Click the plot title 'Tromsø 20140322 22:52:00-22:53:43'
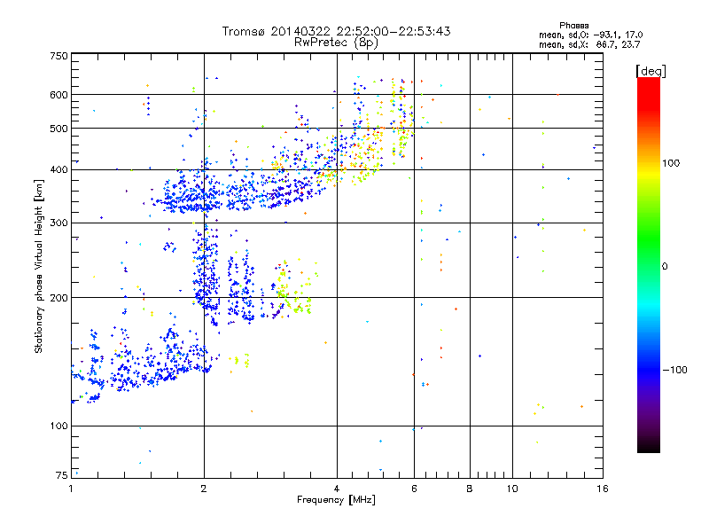The image size is (709, 532). point(336,31)
